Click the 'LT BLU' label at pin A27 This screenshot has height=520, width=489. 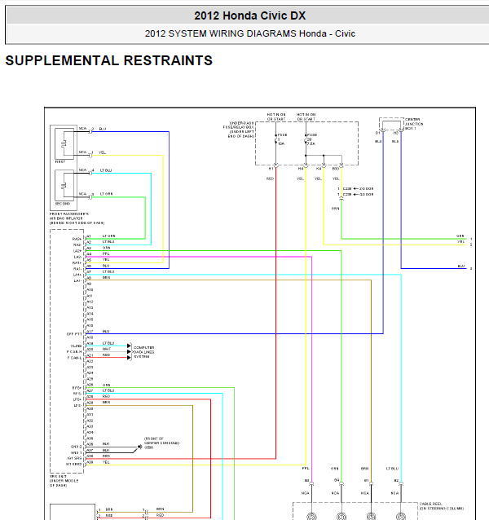(108, 390)
